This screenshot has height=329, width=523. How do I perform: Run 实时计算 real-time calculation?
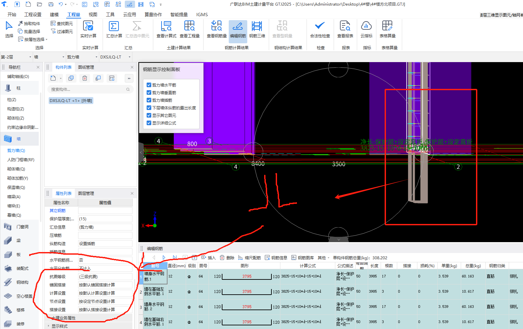(88, 29)
